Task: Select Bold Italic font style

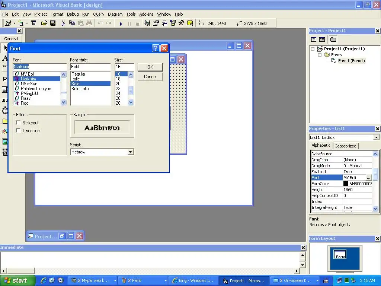Action: (x=80, y=89)
